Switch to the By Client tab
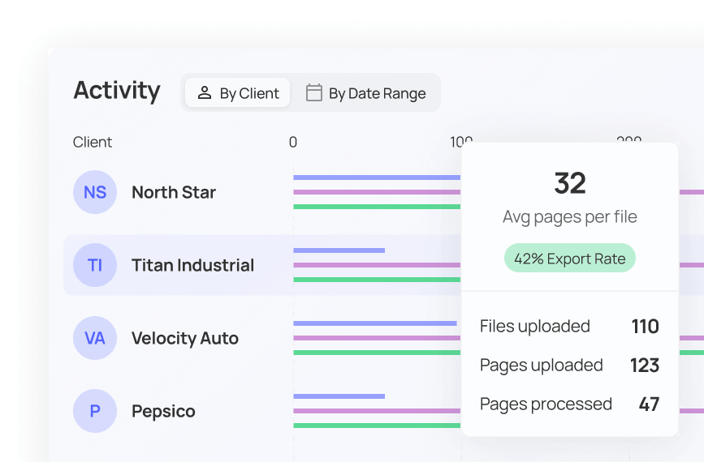The height and width of the screenshot is (462, 704). 238,92
